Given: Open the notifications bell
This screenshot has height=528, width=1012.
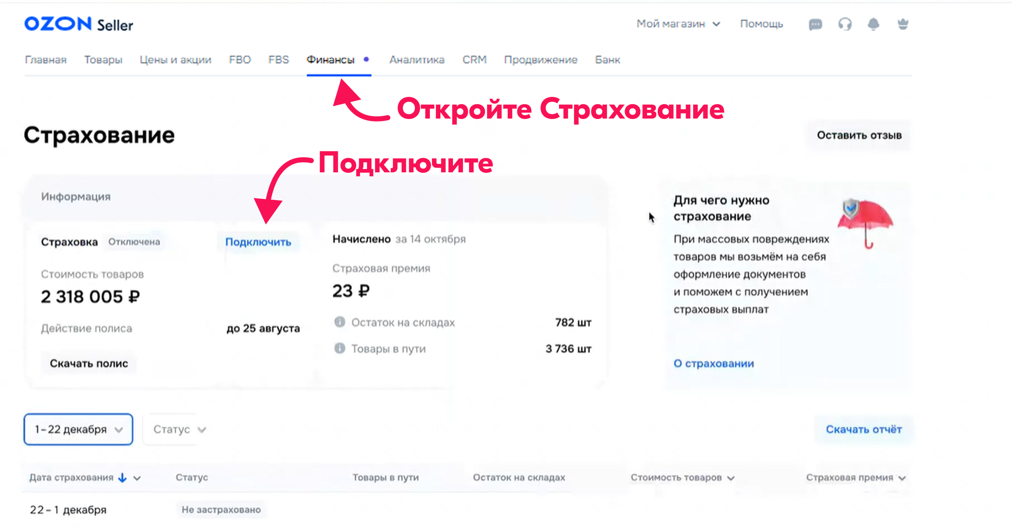Looking at the screenshot, I should pos(874,24).
